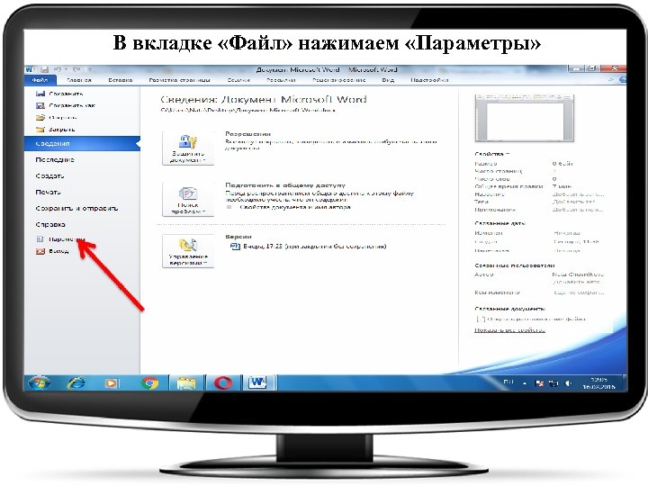Click the taskbar clock and date
The height and width of the screenshot is (486, 648).
click(x=598, y=383)
